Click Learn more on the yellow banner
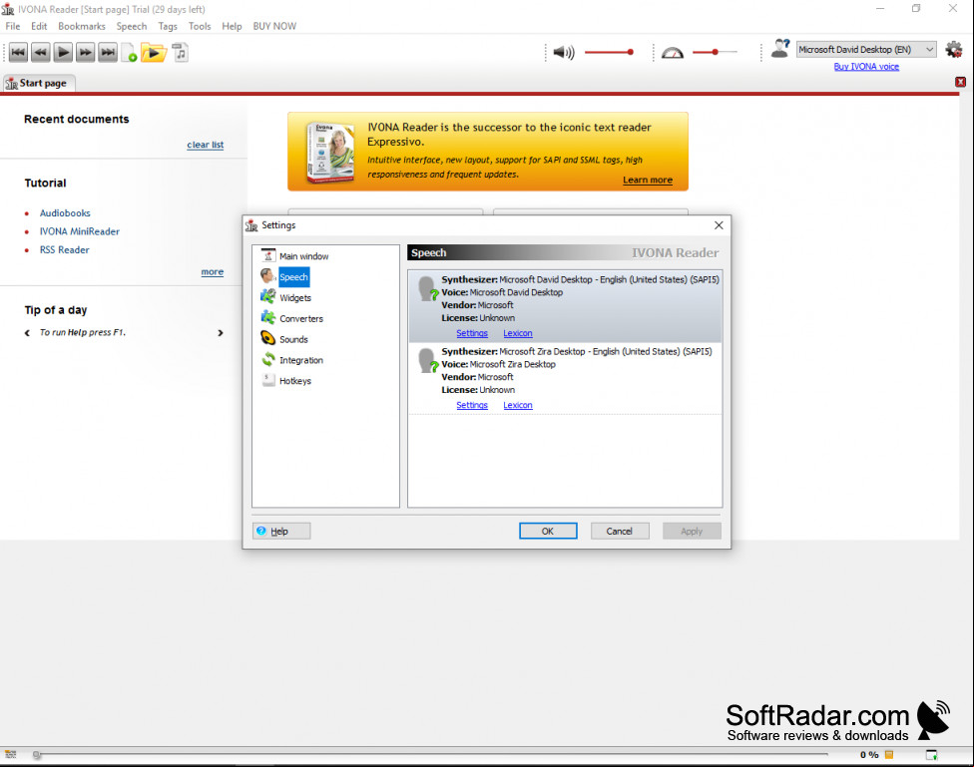 [648, 181]
